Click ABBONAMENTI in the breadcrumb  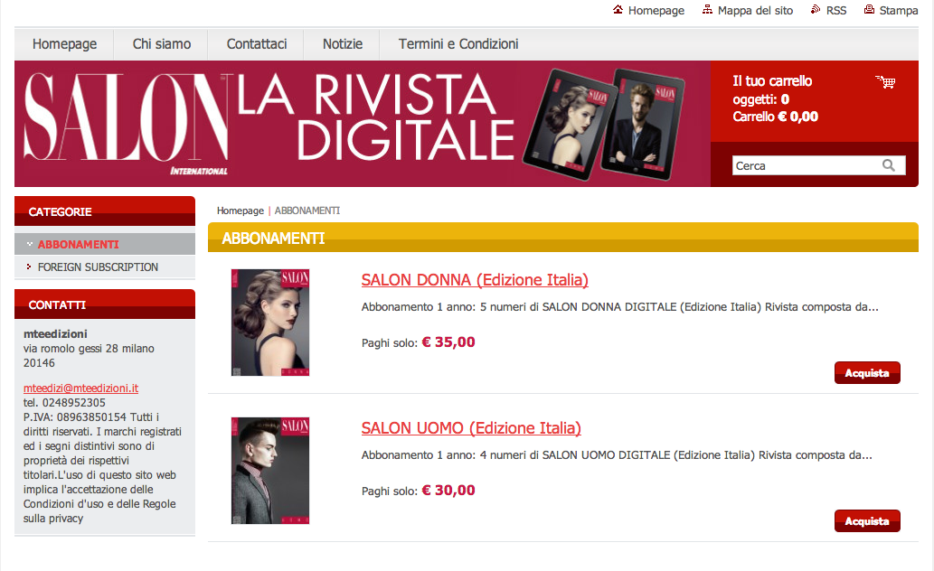click(x=307, y=211)
